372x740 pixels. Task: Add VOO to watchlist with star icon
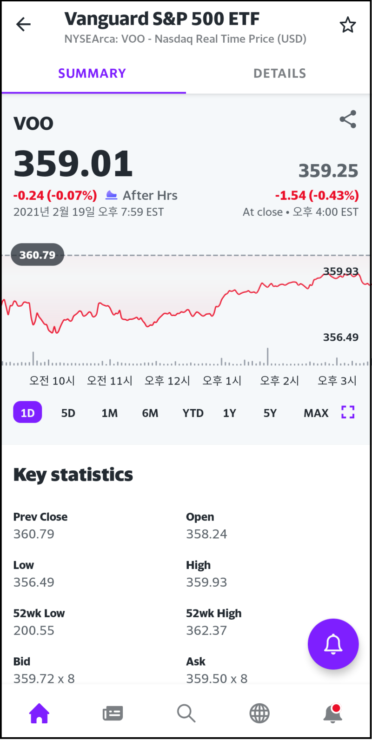pyautogui.click(x=347, y=25)
